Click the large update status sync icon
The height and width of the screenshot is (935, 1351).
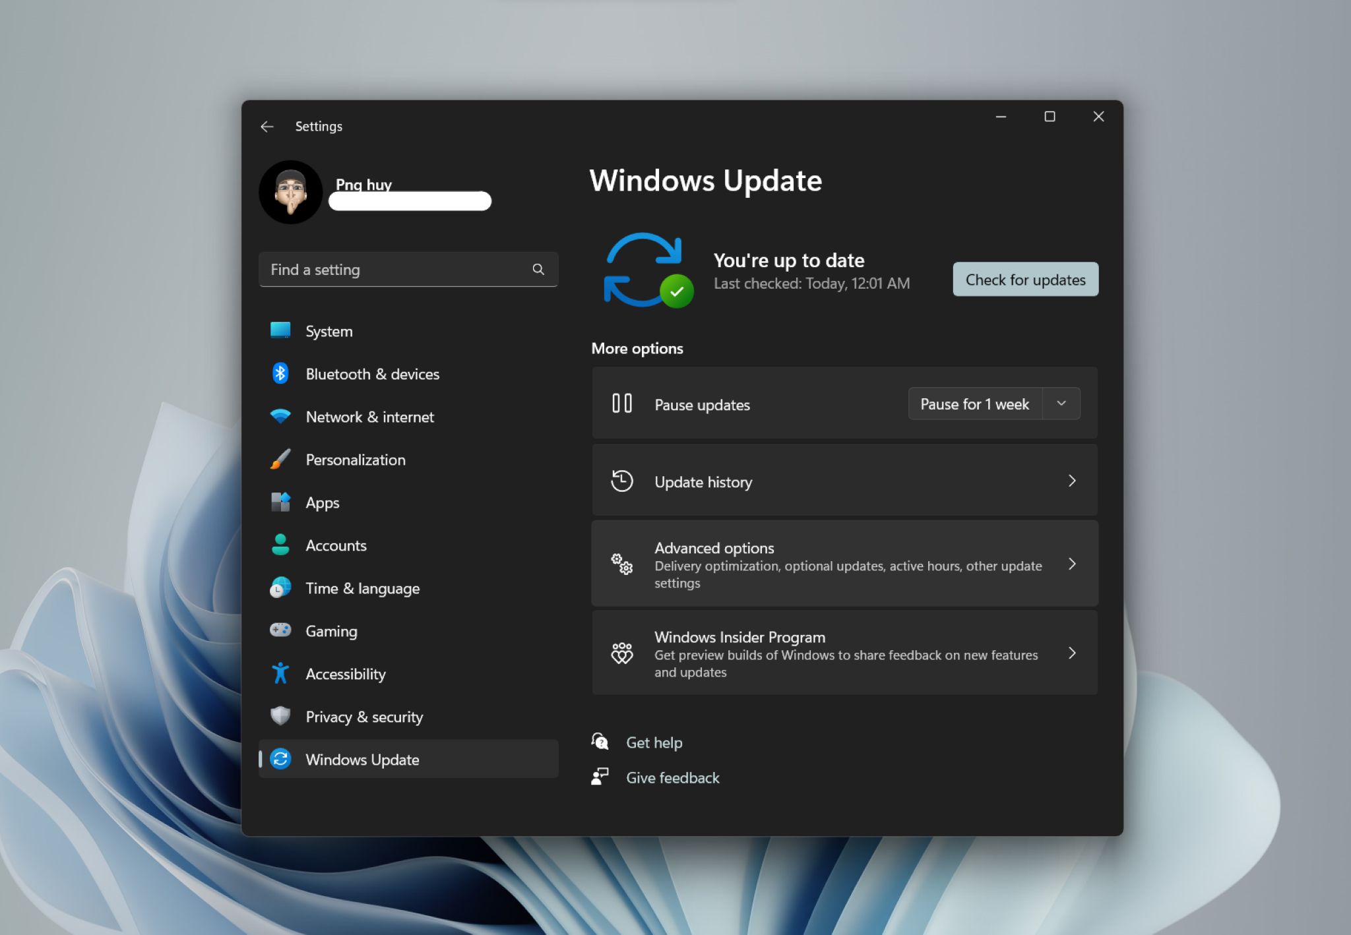(648, 270)
